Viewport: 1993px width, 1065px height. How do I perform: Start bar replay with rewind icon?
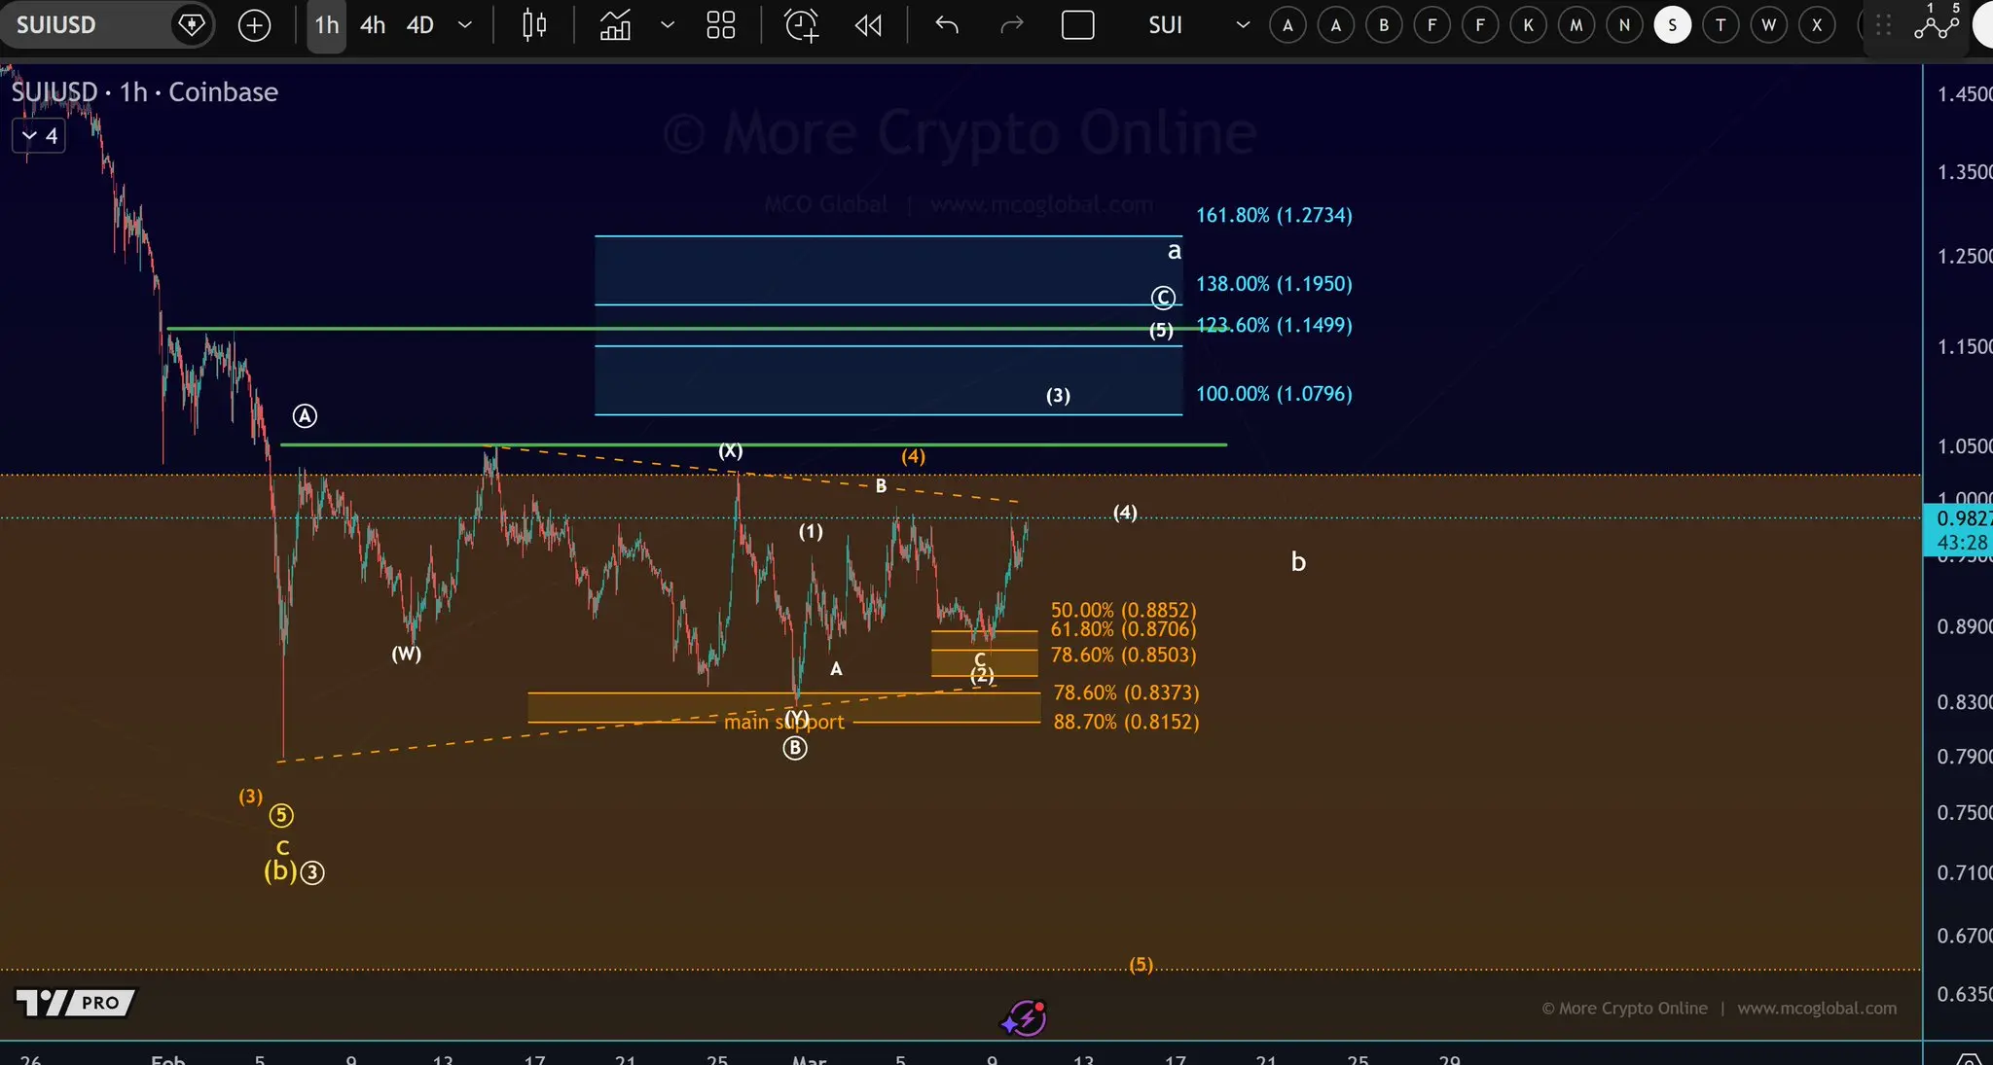click(868, 25)
